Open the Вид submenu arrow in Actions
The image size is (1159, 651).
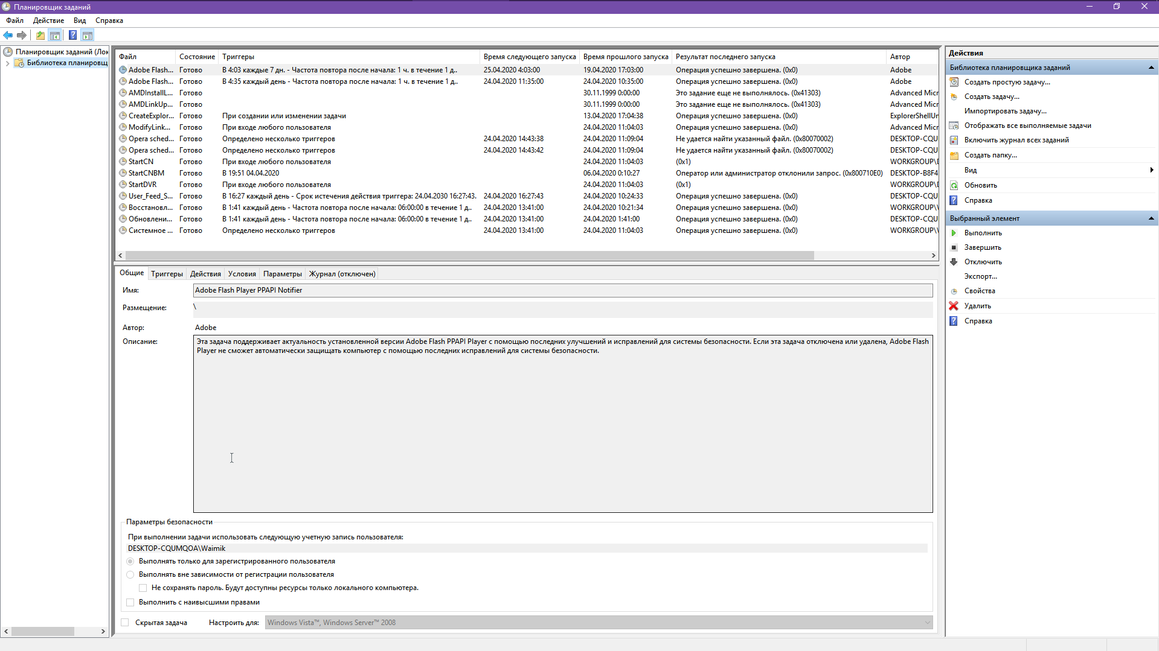coord(1152,170)
